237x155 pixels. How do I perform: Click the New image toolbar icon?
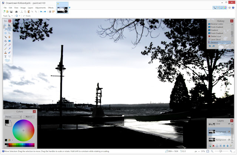click(x=4, y=11)
